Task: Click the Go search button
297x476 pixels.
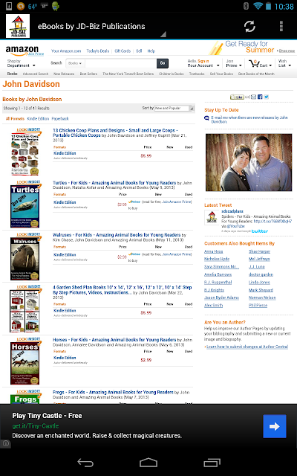Action: pos(163,63)
